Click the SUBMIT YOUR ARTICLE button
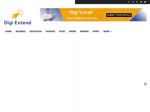Viewport: 150px width, 112px height. click(119, 15)
